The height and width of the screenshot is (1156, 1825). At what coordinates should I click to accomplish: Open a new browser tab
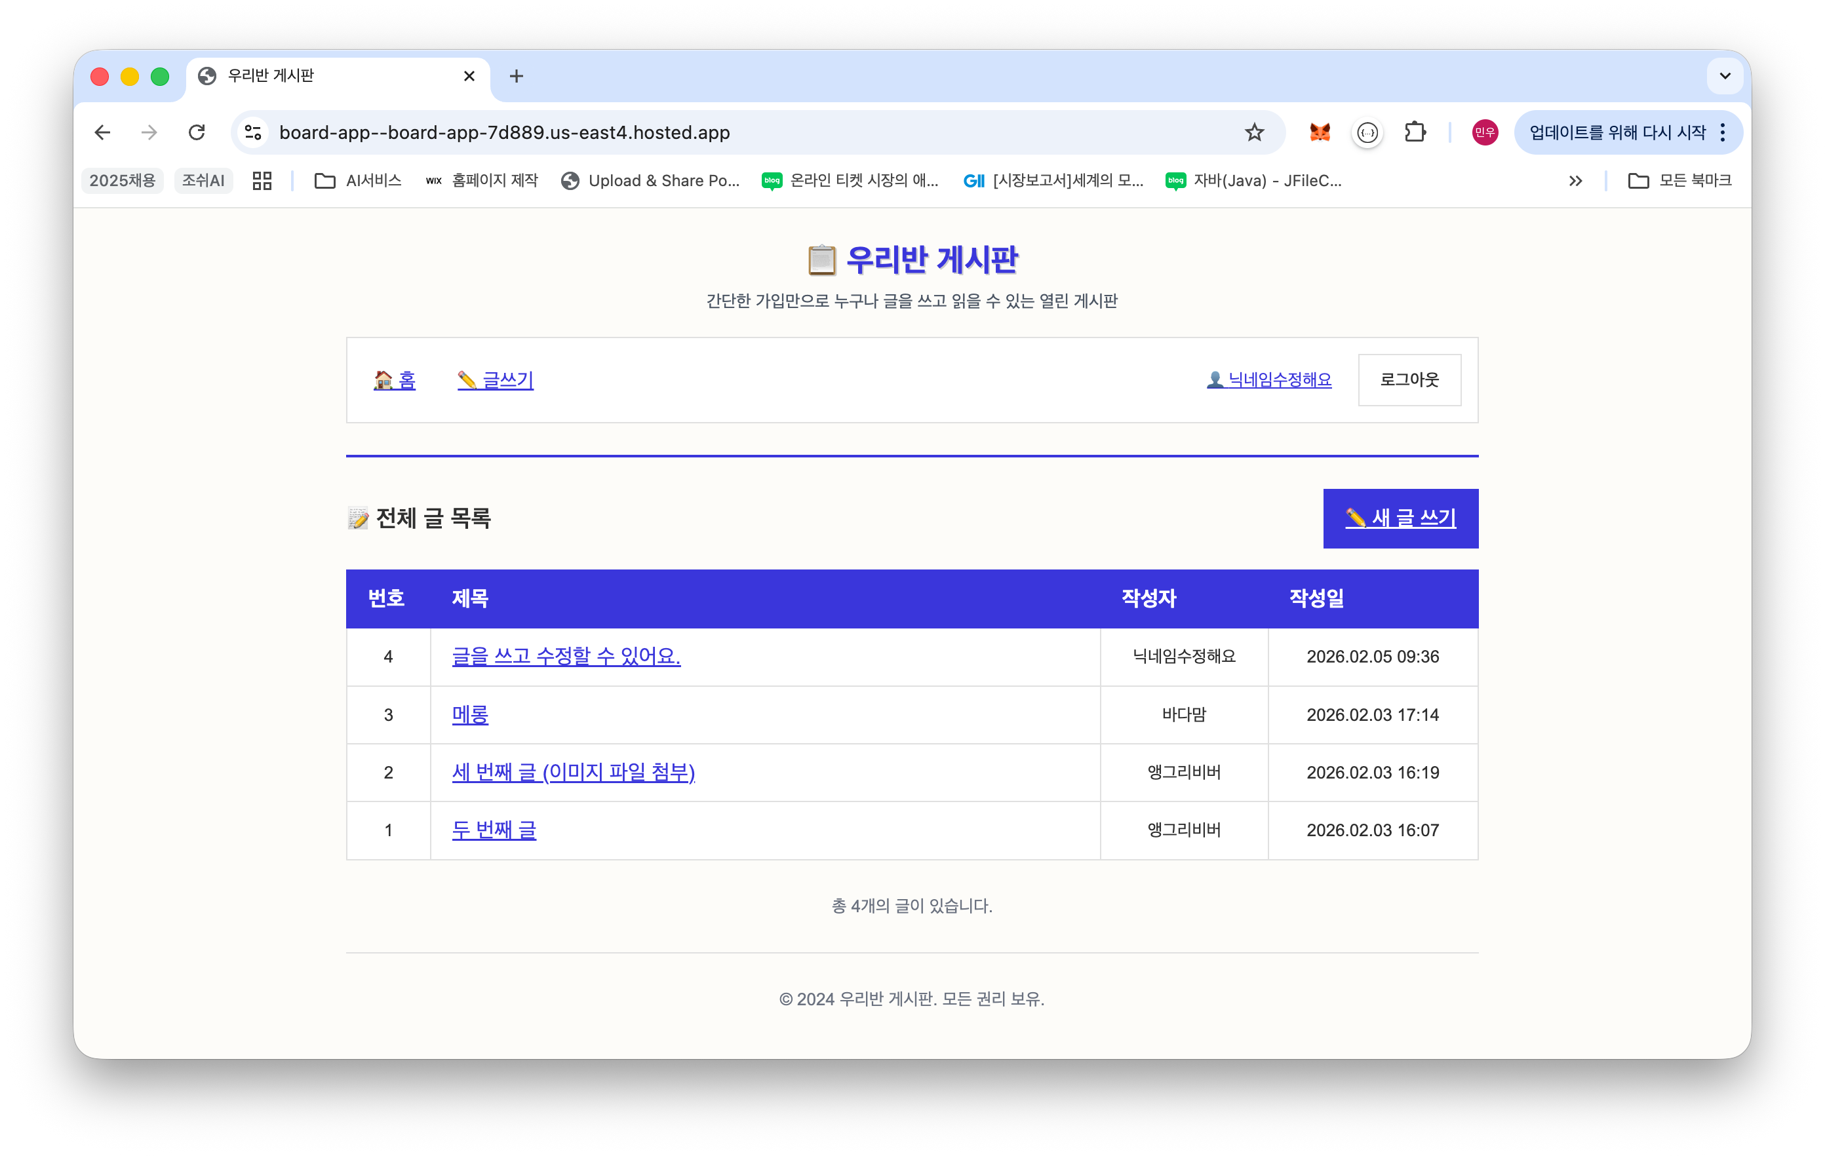coord(516,76)
